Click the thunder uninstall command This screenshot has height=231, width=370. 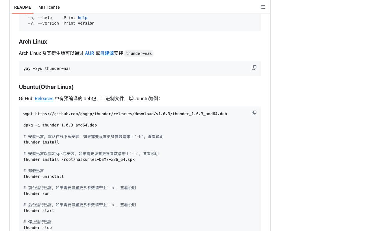click(44, 176)
